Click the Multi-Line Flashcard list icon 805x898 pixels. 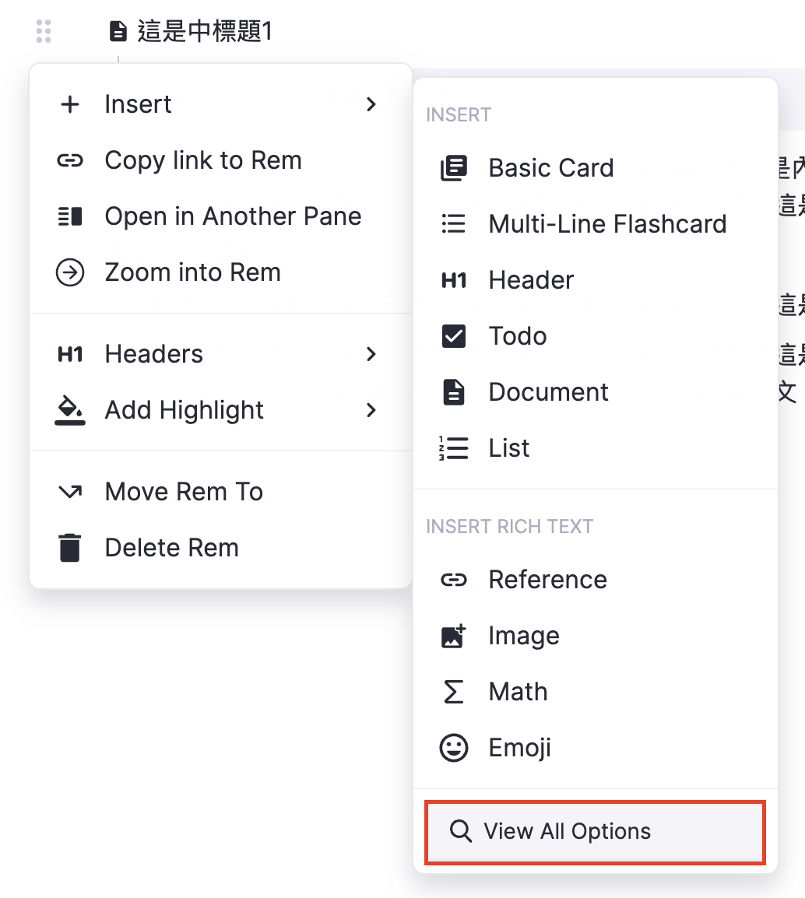(454, 224)
